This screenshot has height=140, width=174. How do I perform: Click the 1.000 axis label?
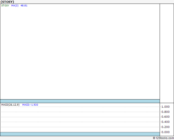tap(166, 107)
